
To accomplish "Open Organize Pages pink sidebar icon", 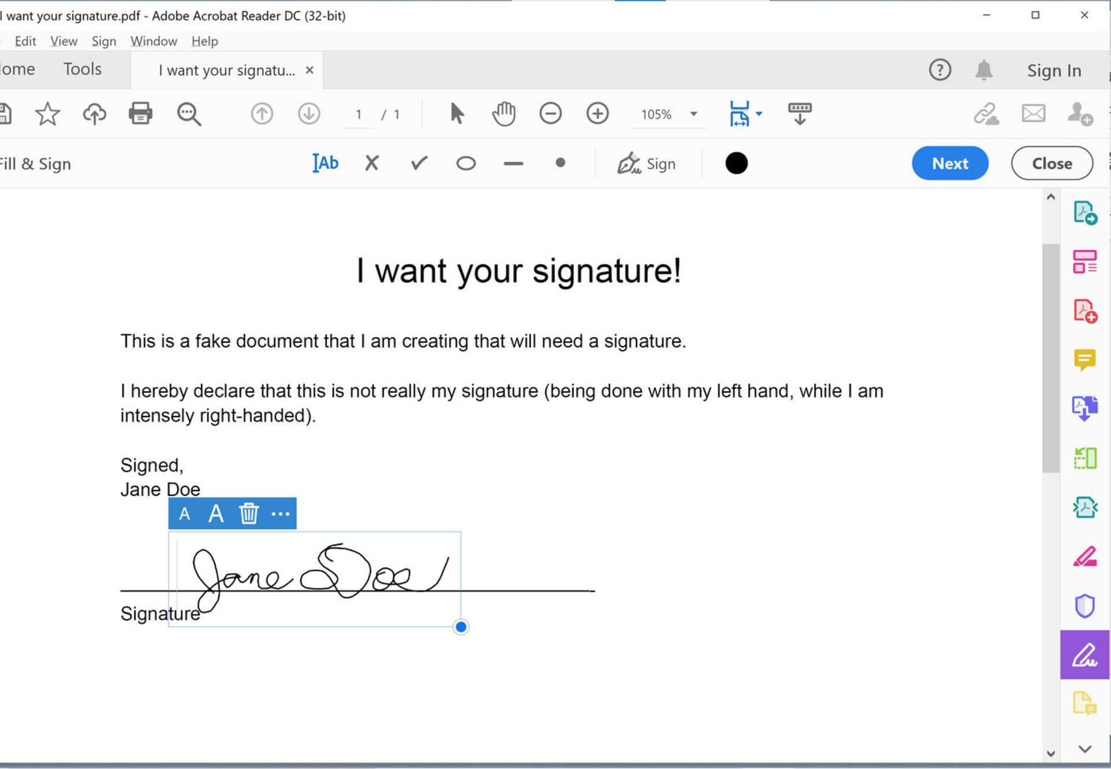I will coord(1085,262).
